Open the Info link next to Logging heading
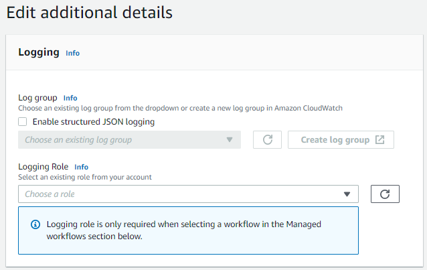This screenshot has width=427, height=270. coord(72,53)
